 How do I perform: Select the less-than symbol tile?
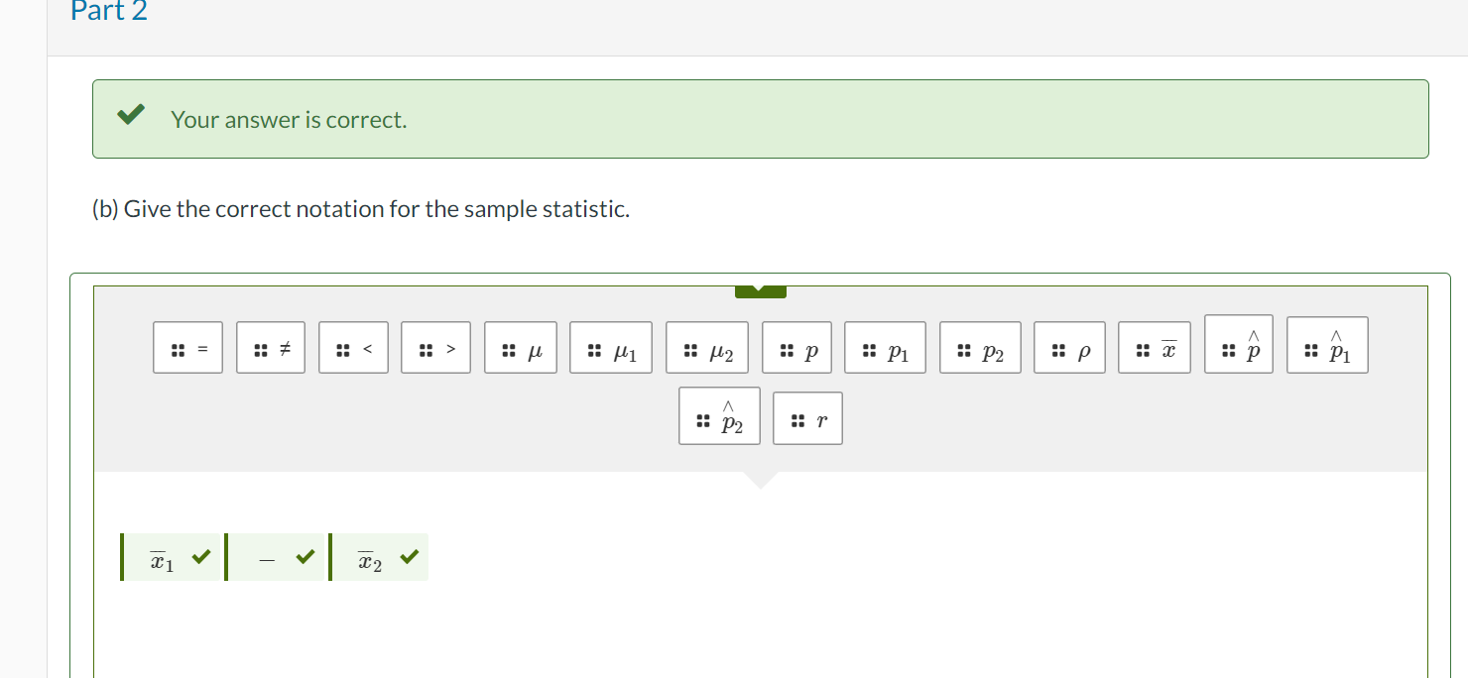point(352,348)
